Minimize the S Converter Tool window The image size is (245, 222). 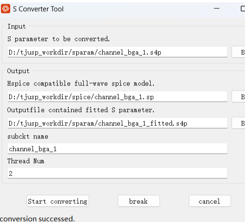coord(217,8)
